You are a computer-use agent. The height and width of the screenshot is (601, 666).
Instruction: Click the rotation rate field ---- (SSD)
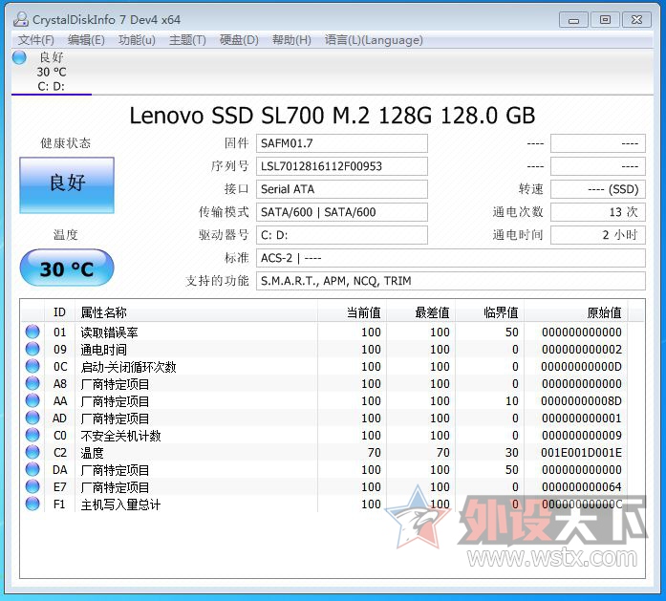click(x=598, y=189)
